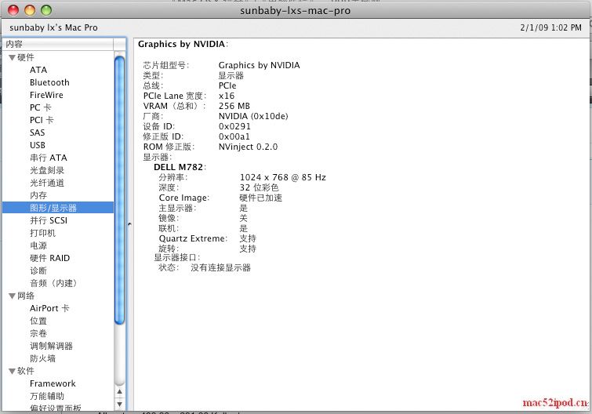Open the 万能辅助 accessibility entry
Image resolution: width=592 pixels, height=414 pixels.
point(47,396)
